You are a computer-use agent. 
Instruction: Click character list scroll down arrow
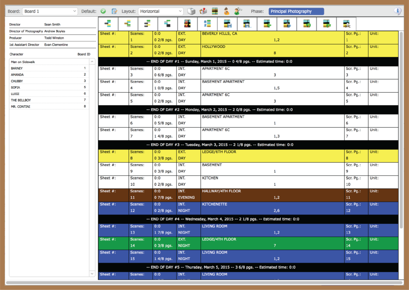[92, 274]
